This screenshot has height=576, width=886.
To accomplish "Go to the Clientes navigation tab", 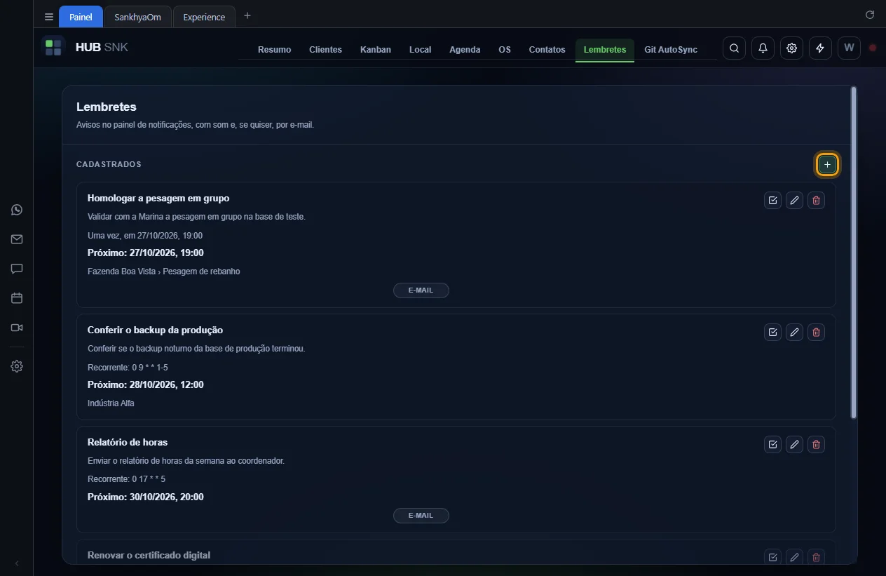I will click(x=325, y=50).
